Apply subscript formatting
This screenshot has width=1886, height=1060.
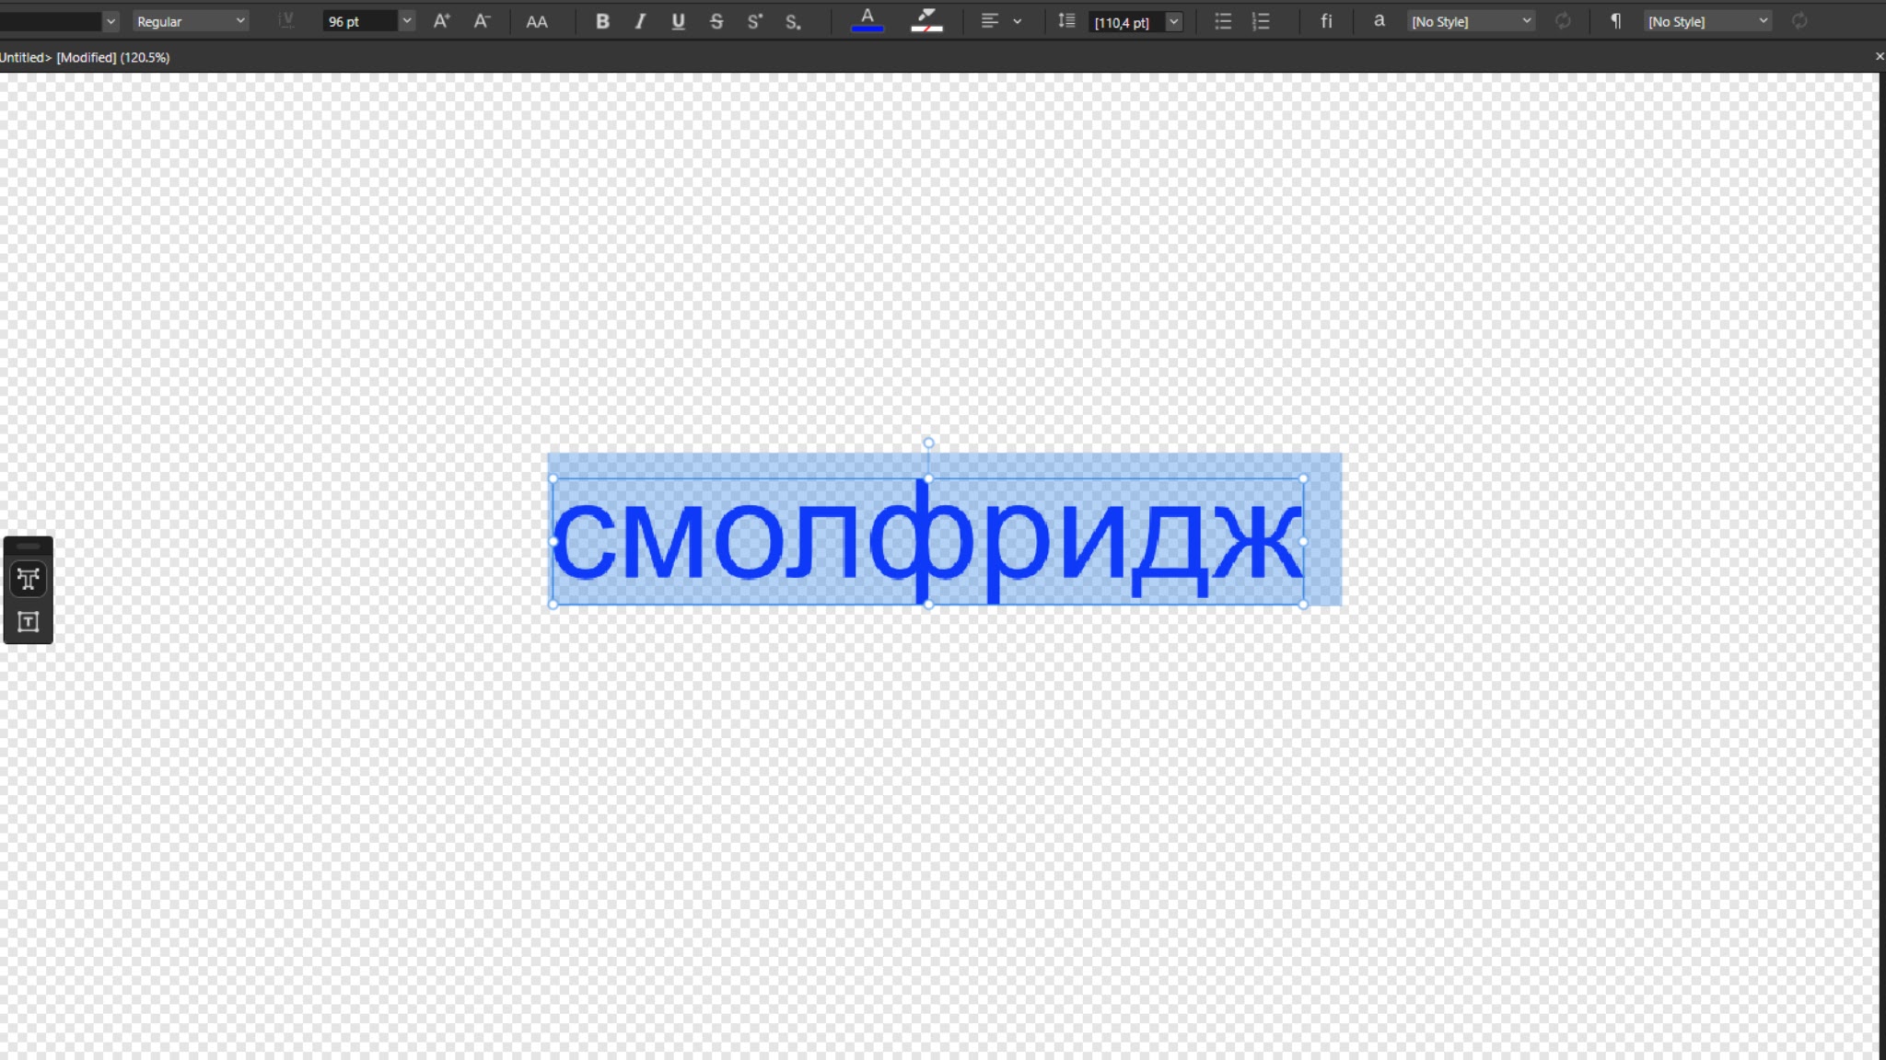[x=793, y=21]
